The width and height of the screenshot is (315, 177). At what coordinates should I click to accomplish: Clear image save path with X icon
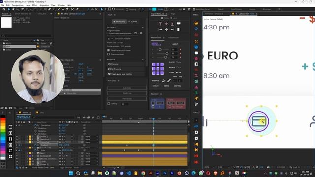(x=141, y=33)
